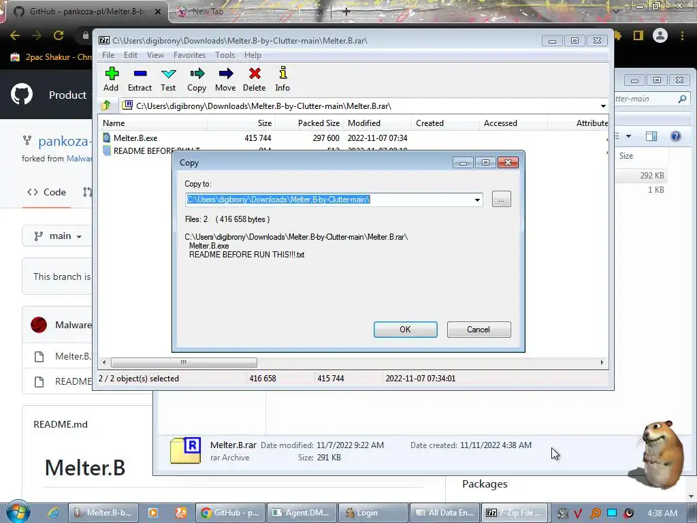This screenshot has height=523, width=697.
Task: Switch to the Login taskbar window
Action: [x=374, y=513]
